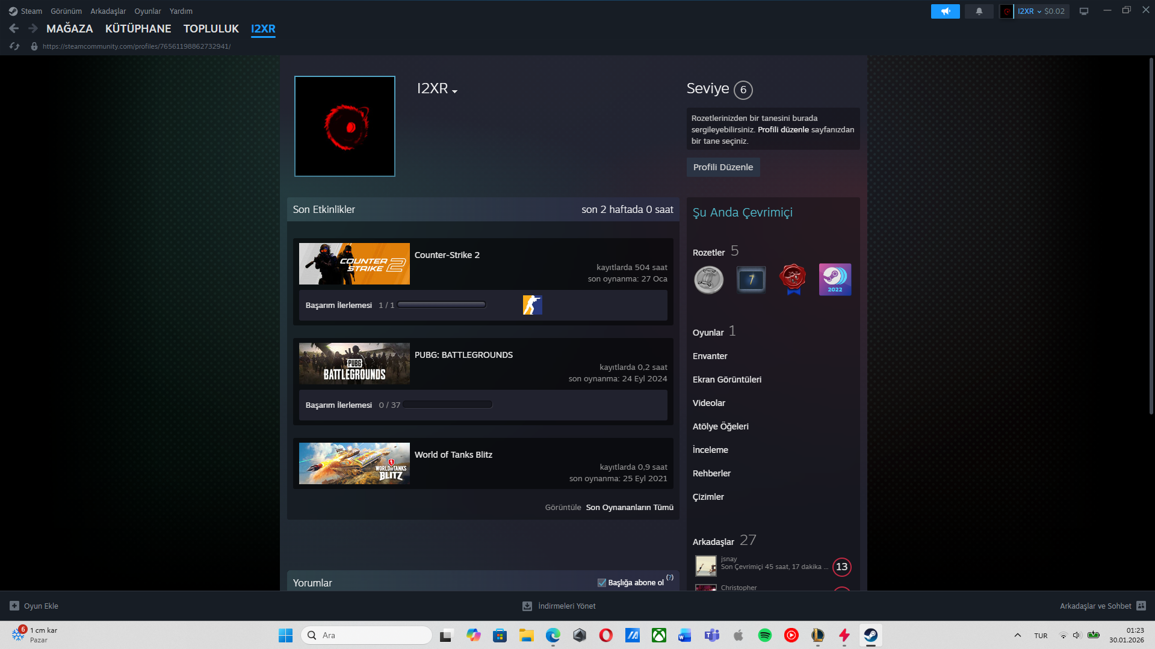Open Spotify from the taskbar

(765, 635)
